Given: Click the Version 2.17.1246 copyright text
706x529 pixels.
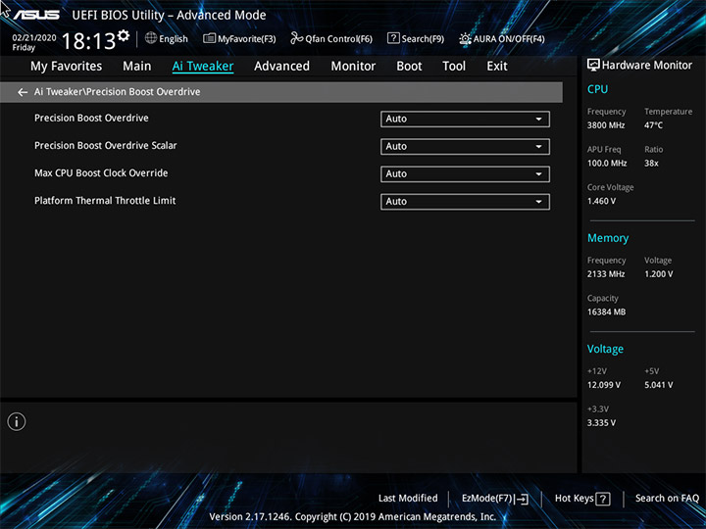Looking at the screenshot, I should point(353,517).
